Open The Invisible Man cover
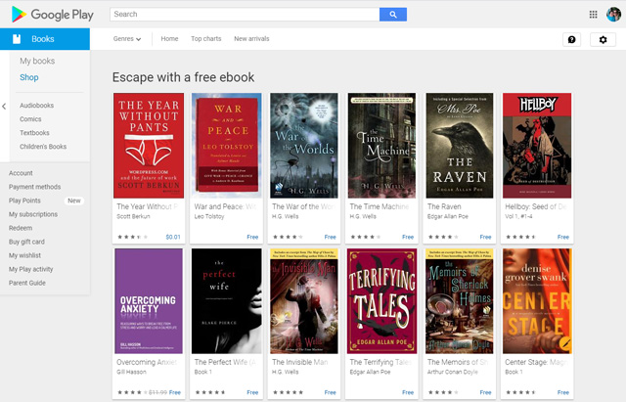Screen dimensions: 626x402 pyautogui.click(x=304, y=301)
